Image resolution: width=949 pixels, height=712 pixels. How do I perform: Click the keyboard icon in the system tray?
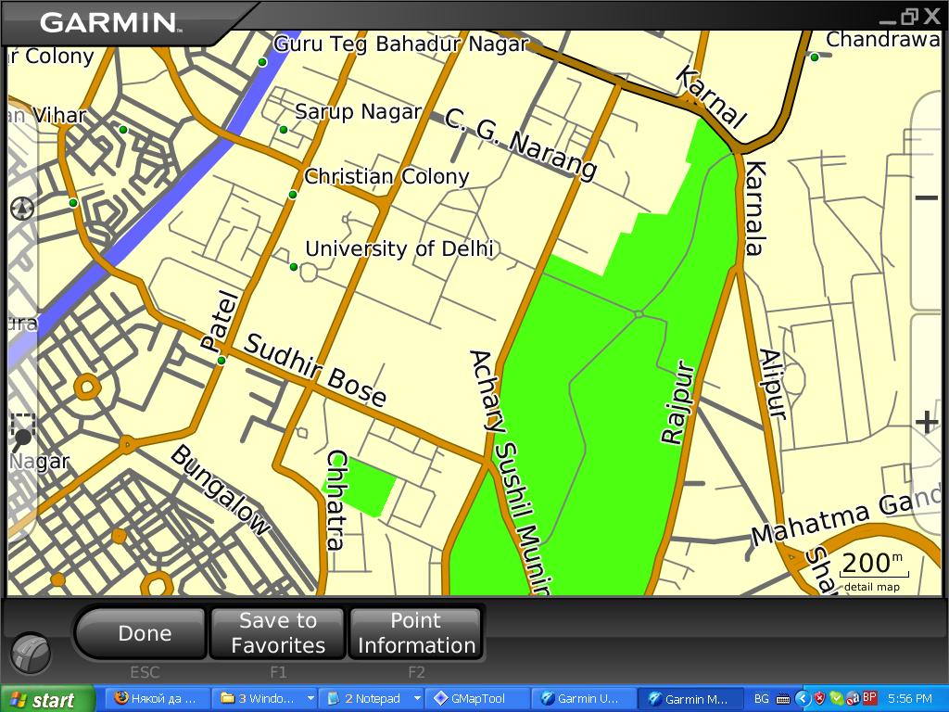pos(782,699)
